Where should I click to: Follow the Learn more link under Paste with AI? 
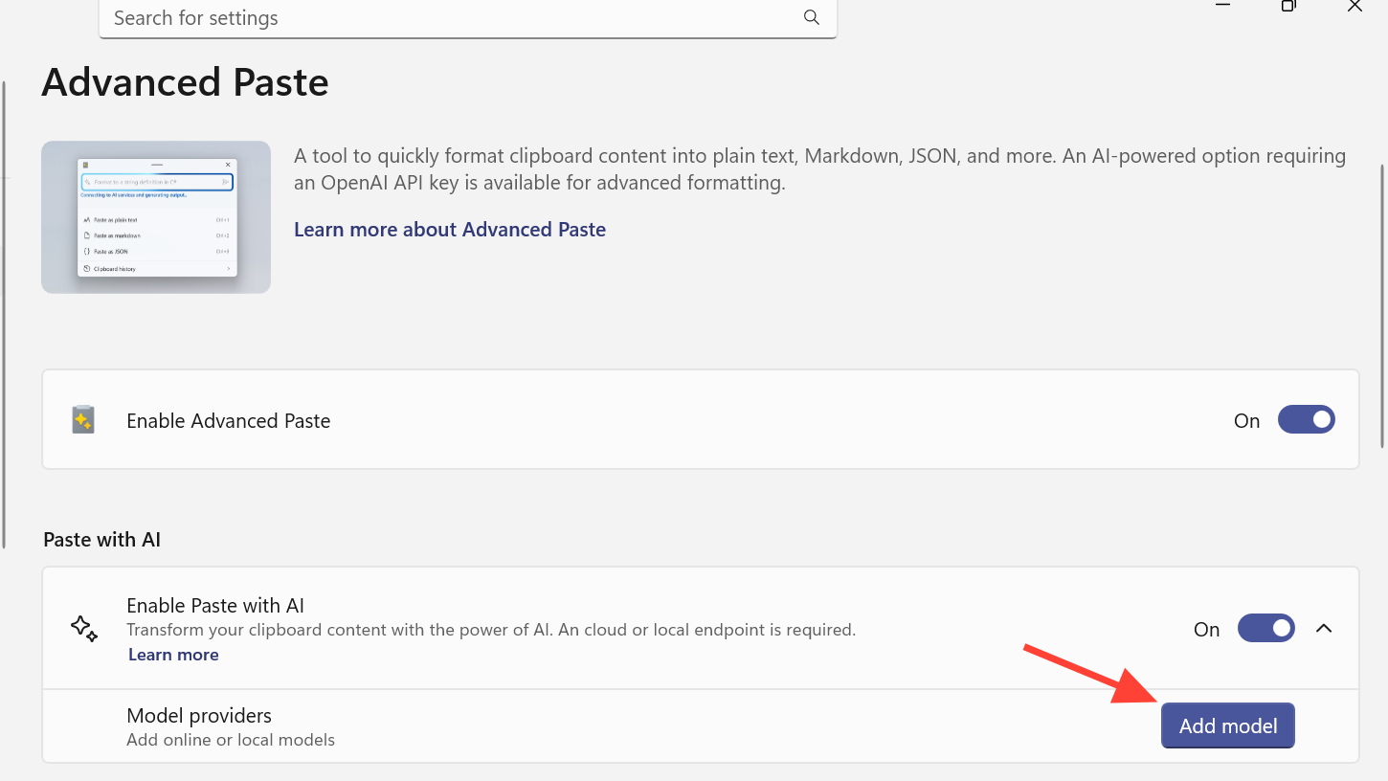coord(173,655)
